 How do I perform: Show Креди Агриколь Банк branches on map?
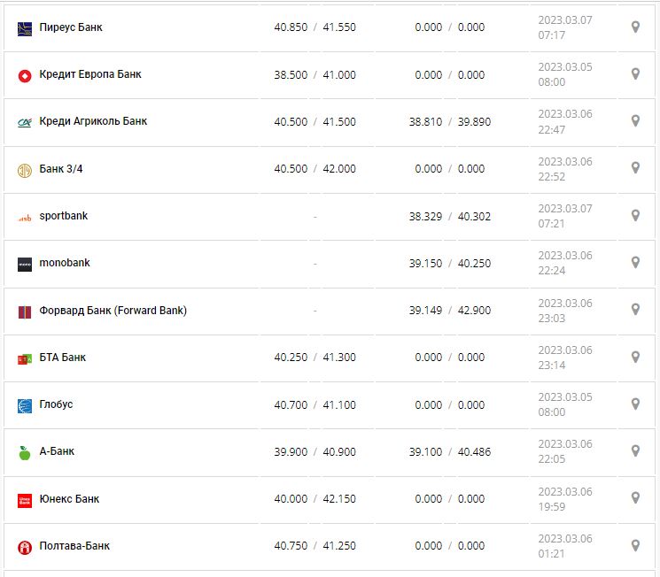635,121
